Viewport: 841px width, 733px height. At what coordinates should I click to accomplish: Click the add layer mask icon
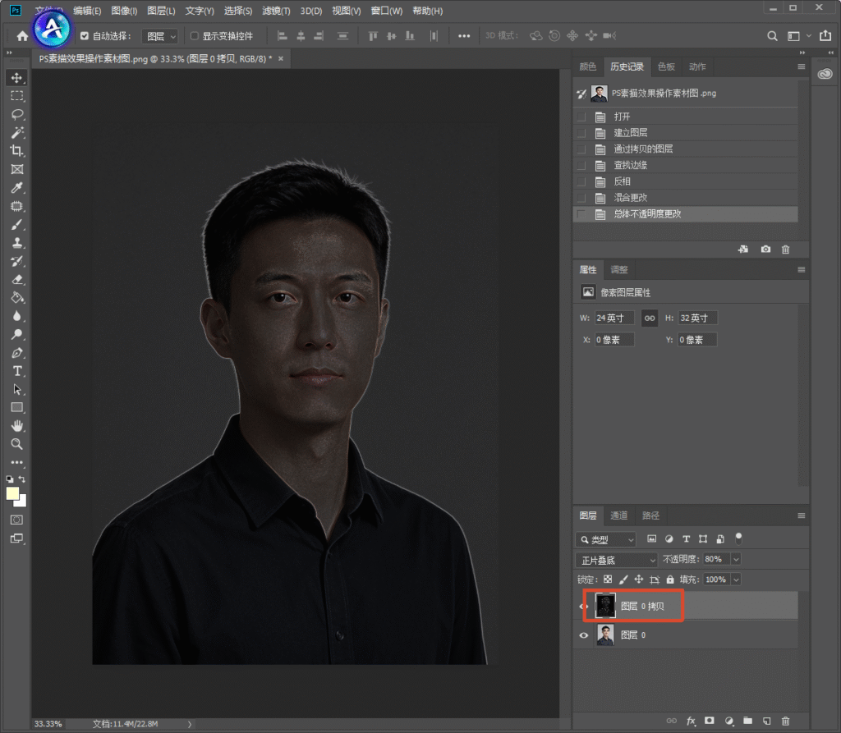coord(710,721)
